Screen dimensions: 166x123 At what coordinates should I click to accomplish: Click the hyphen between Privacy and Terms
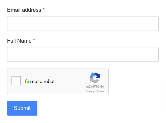pyautogui.click(x=95, y=91)
